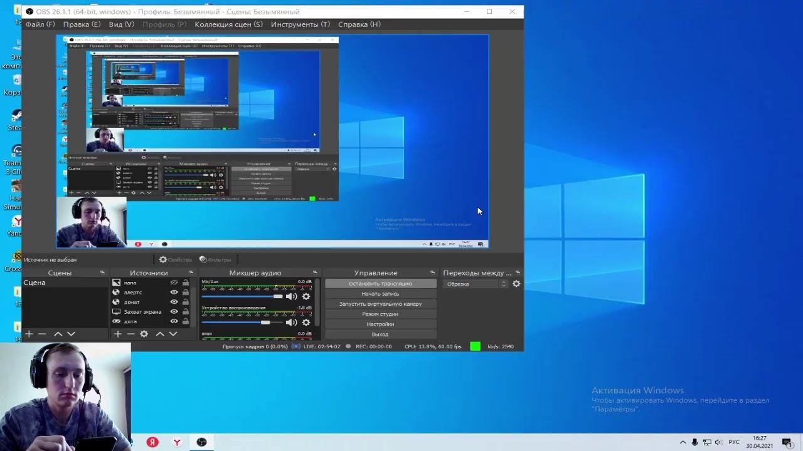Viewport: 803px width, 451px height.
Task: Open the Windows notification center icon
Action: (787, 442)
